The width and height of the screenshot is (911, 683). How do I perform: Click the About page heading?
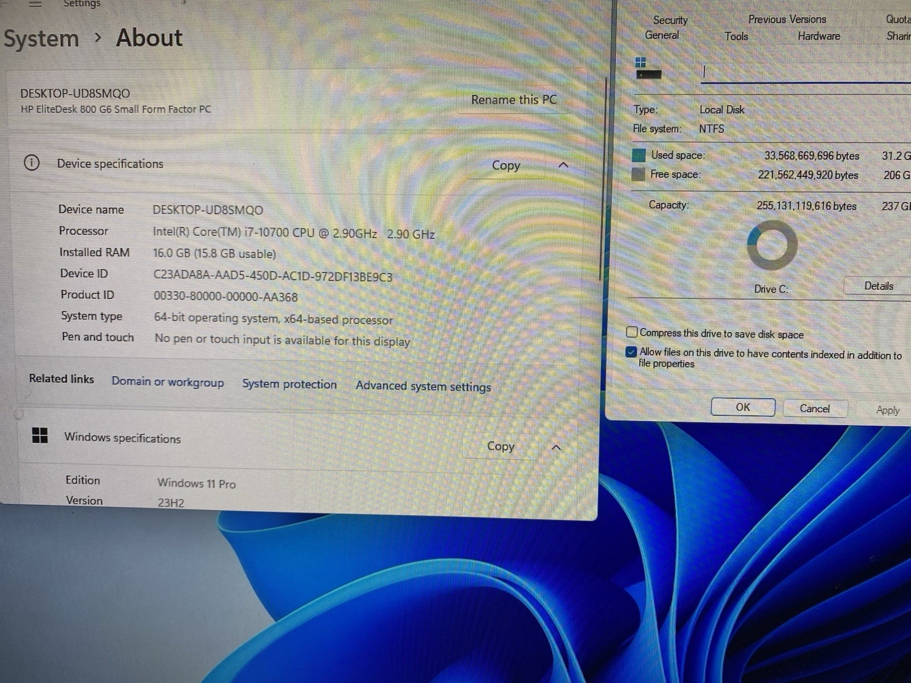click(149, 38)
